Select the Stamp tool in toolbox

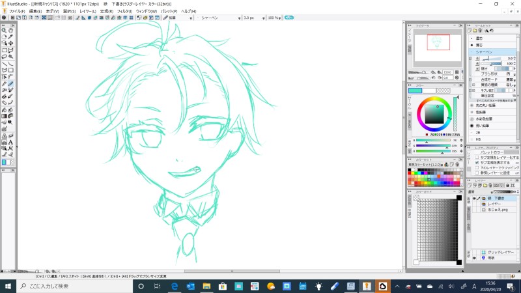click(4, 136)
